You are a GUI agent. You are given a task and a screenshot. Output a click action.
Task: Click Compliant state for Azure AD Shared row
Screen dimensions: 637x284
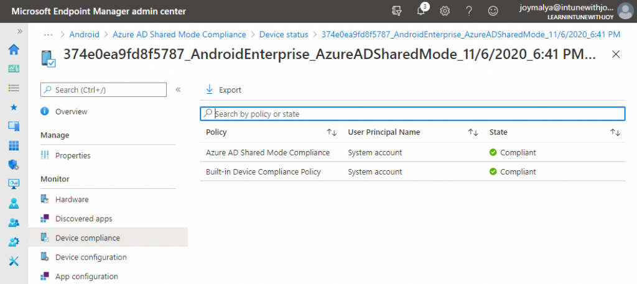513,152
